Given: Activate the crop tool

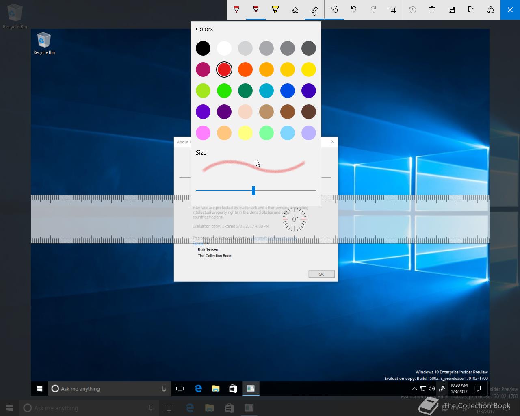Looking at the screenshot, I should point(393,10).
